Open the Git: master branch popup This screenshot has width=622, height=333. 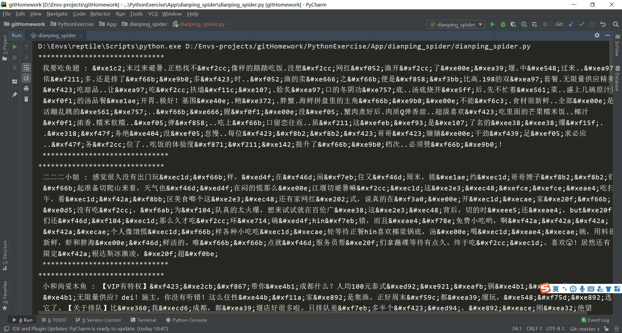coord(584,329)
